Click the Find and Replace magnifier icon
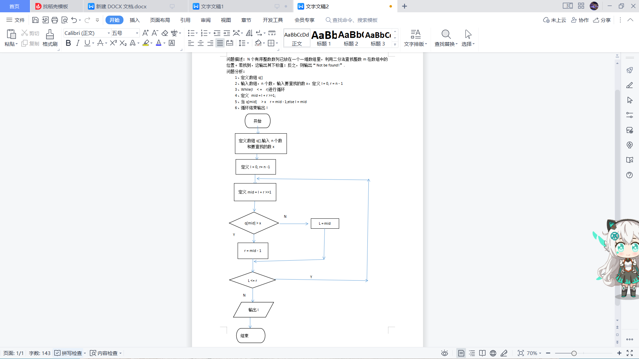 (446, 34)
